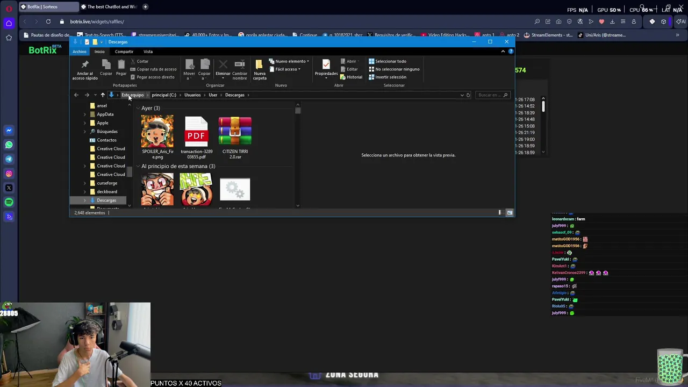This screenshot has height=387, width=688.
Task: Click Editar in the Abrir group
Action: pyautogui.click(x=349, y=69)
